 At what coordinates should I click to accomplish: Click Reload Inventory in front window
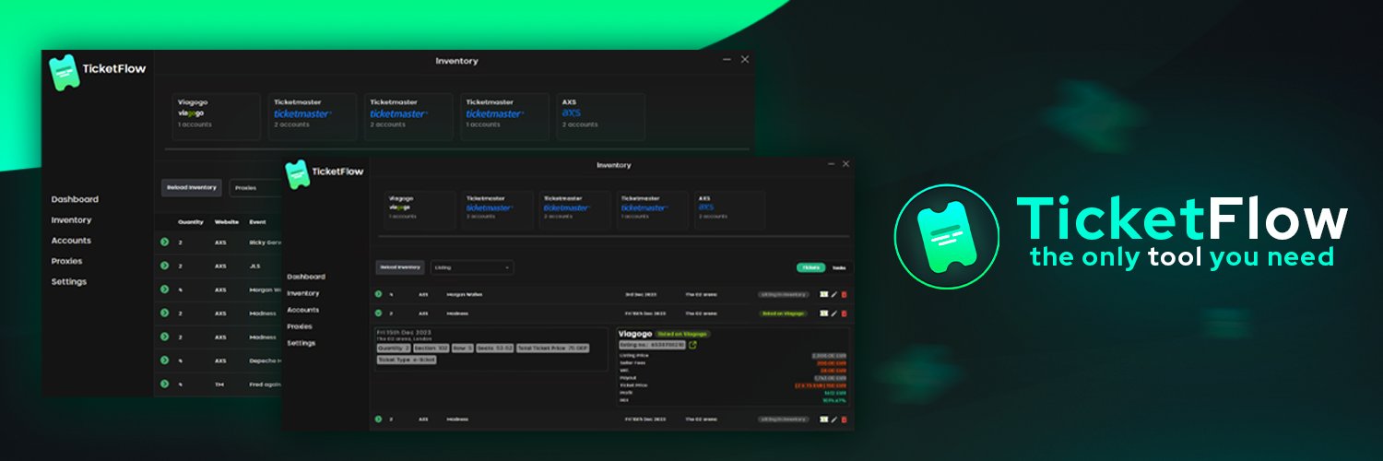pos(400,267)
